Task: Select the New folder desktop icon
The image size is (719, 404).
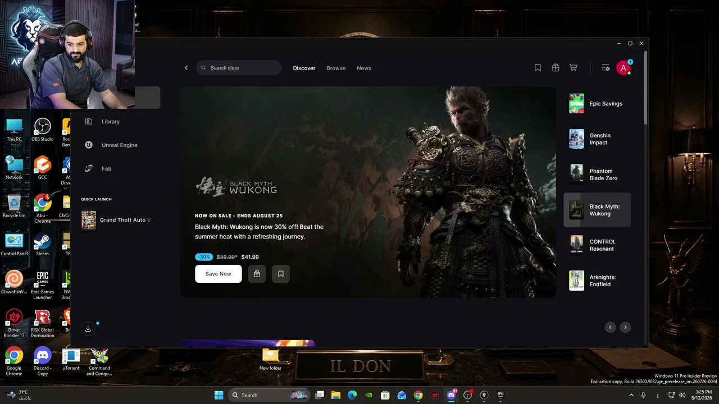Action: [x=270, y=359]
